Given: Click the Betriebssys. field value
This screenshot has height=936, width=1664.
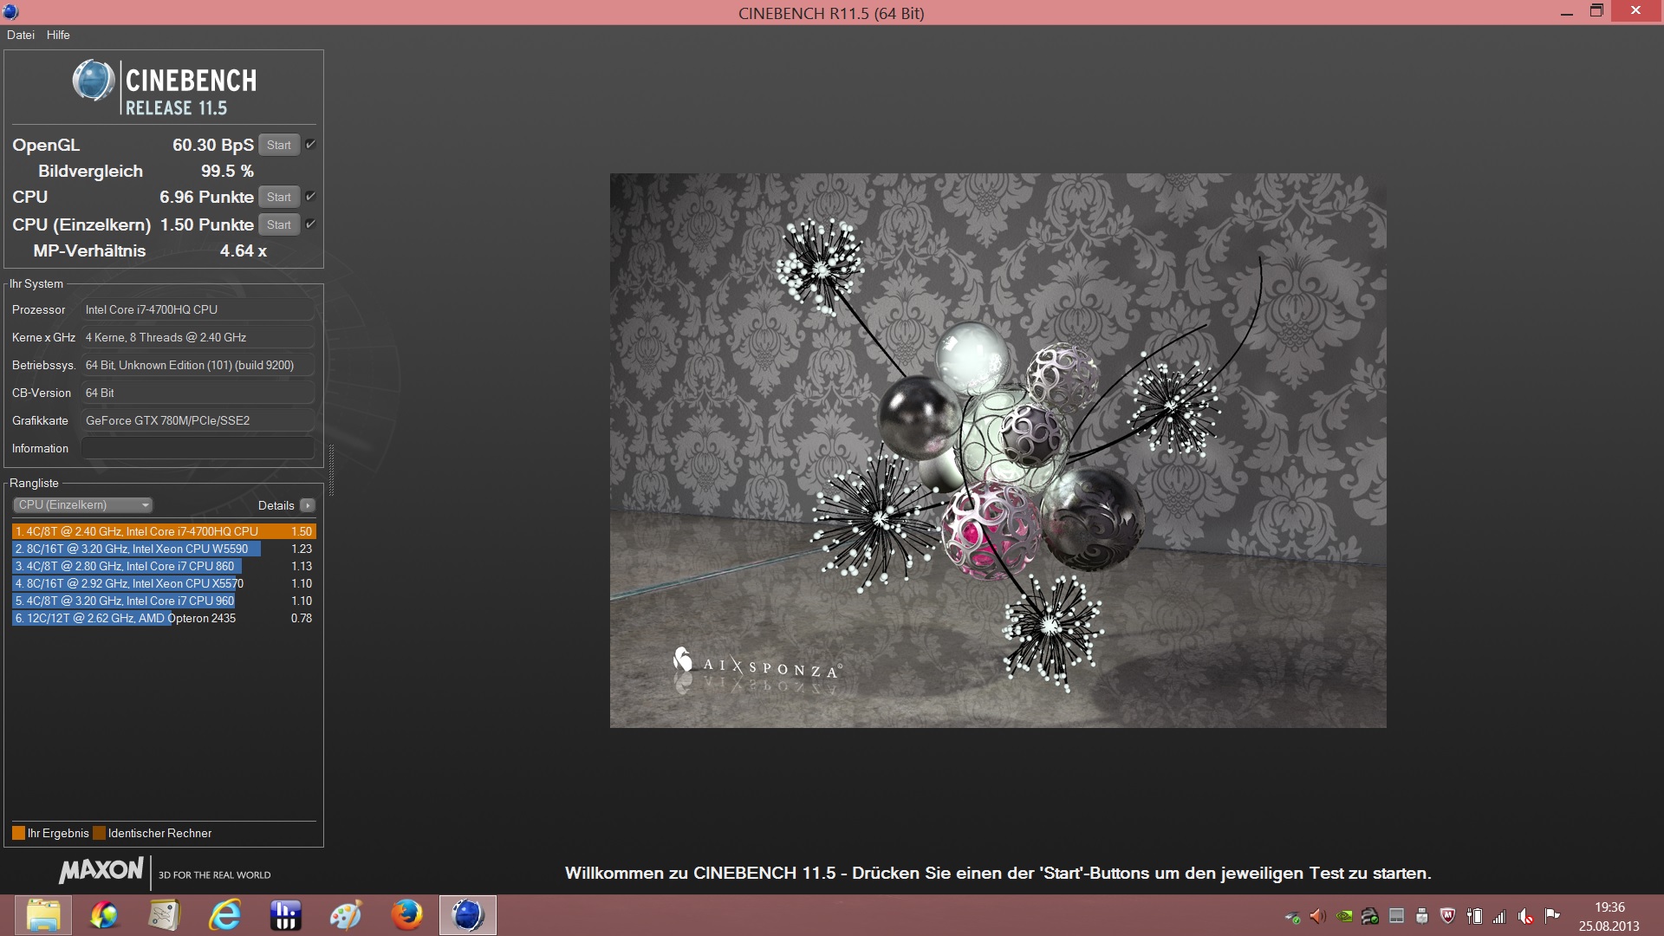Looking at the screenshot, I should (198, 365).
